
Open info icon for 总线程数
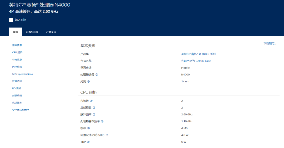(94, 108)
